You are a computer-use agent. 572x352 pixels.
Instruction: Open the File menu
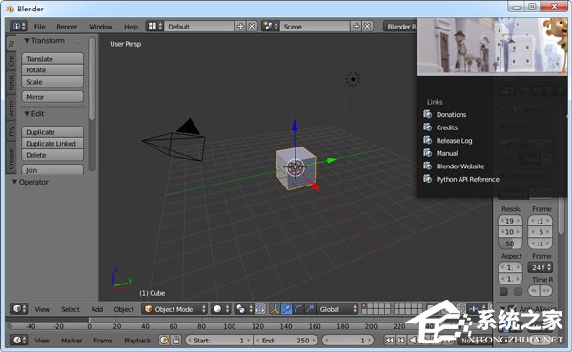pyautogui.click(x=40, y=27)
